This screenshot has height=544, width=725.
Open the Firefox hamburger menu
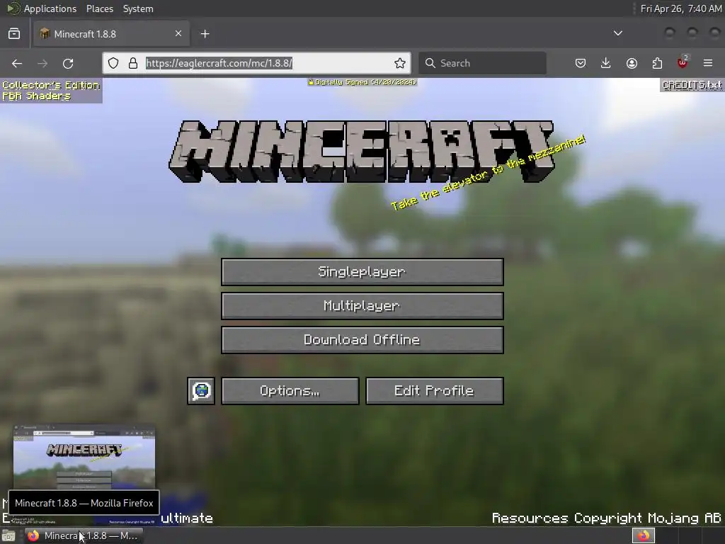[x=708, y=63]
